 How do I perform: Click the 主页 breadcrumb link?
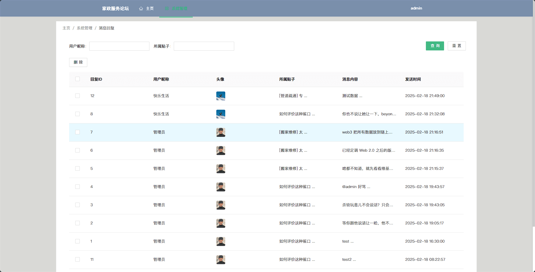point(66,28)
